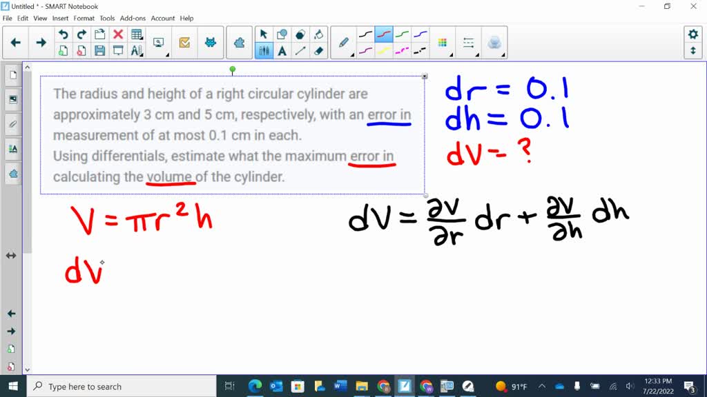
Task: Insert a table using the table icon
Action: click(x=136, y=34)
